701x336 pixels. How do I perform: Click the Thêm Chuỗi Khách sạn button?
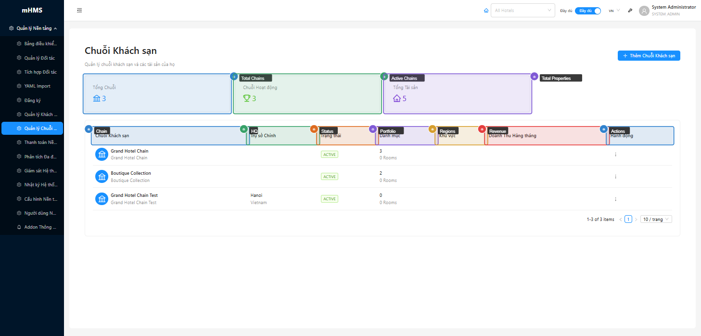click(649, 56)
